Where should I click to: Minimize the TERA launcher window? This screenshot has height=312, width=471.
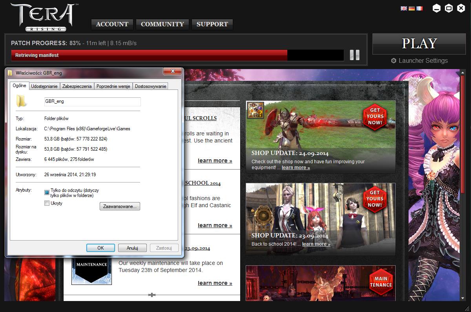[x=436, y=8]
